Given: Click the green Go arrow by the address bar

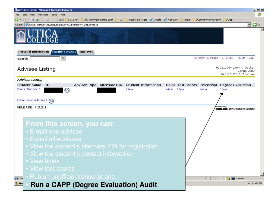Looking at the screenshot, I should (x=255, y=25).
